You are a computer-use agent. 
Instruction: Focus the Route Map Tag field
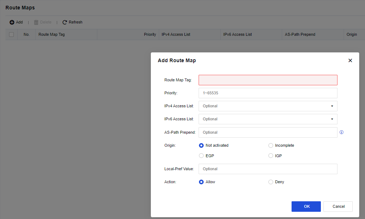coord(268,80)
